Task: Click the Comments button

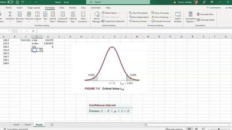Action: pos(214,8)
